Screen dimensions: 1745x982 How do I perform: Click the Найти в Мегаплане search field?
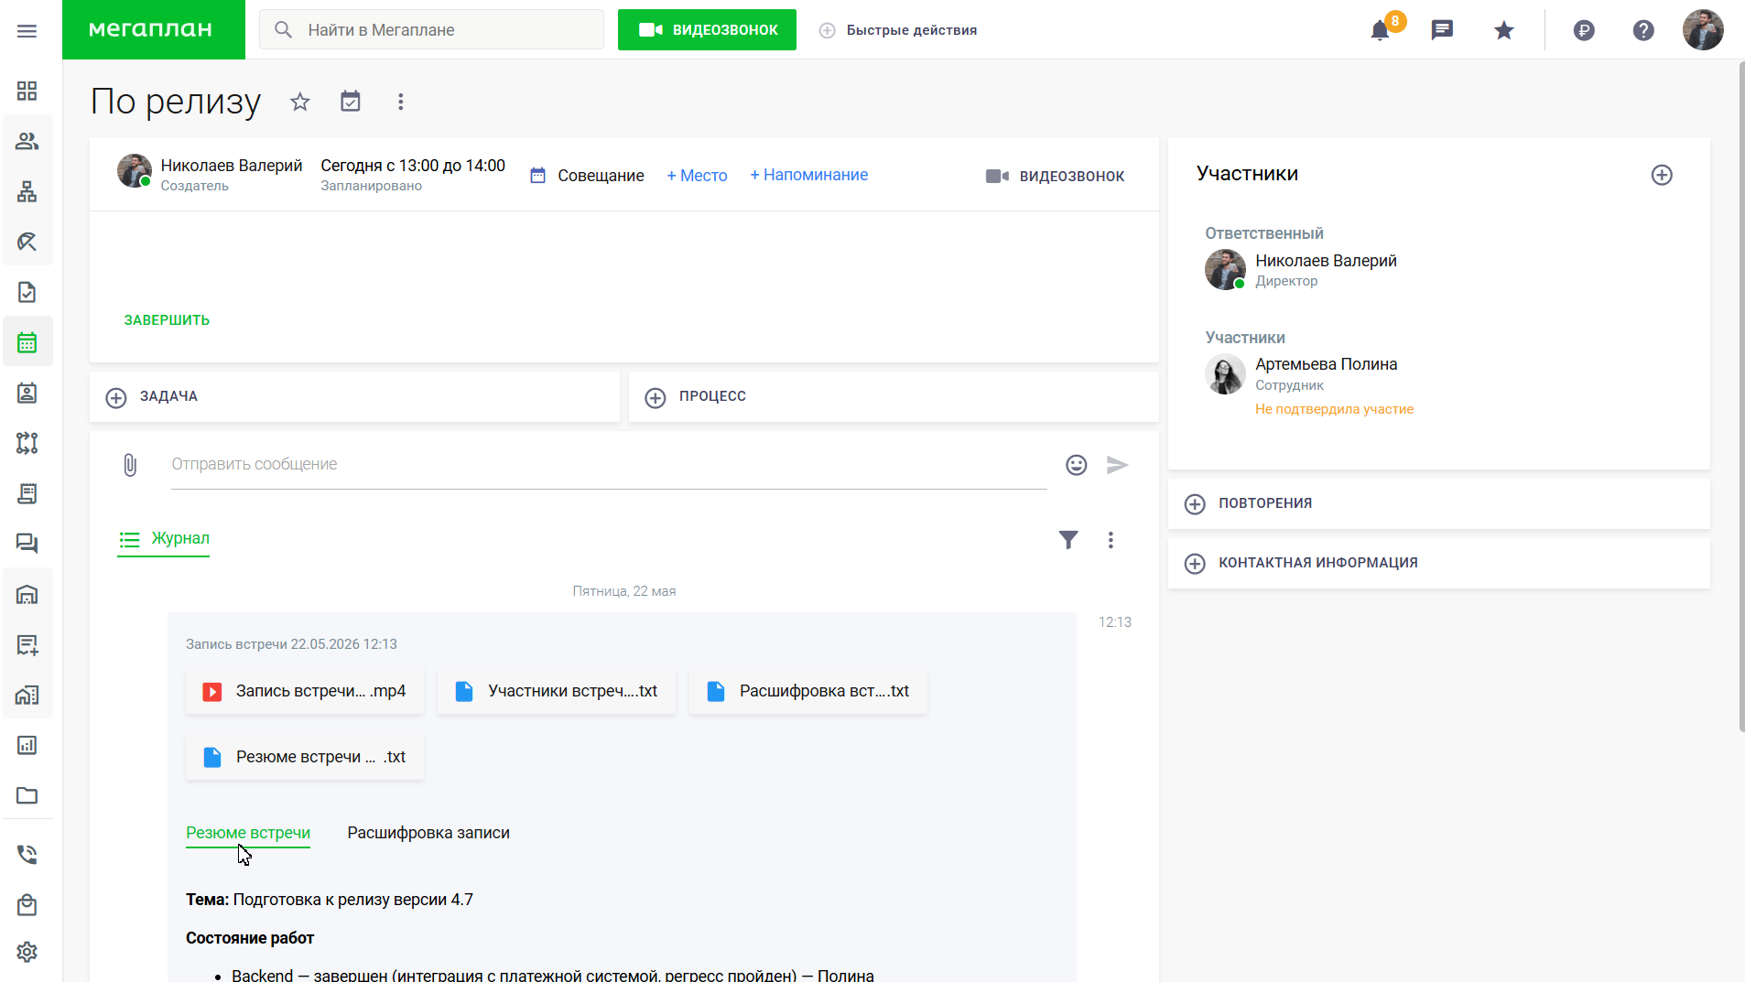[431, 30]
